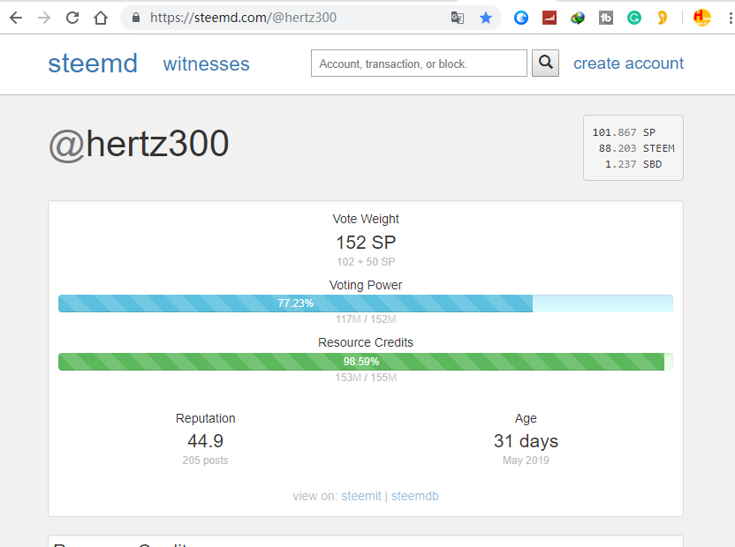Click the '117M / 152M' voting power text
The height and width of the screenshot is (547, 735).
(x=366, y=319)
